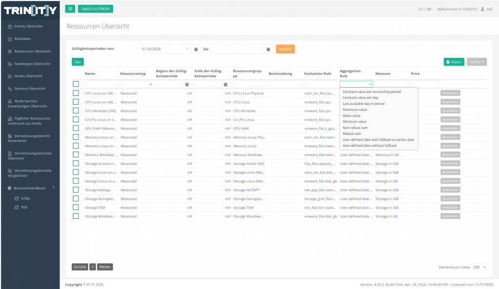This screenshot has width=499, height=289.
Task: Click the green Export button
Action: tap(454, 62)
